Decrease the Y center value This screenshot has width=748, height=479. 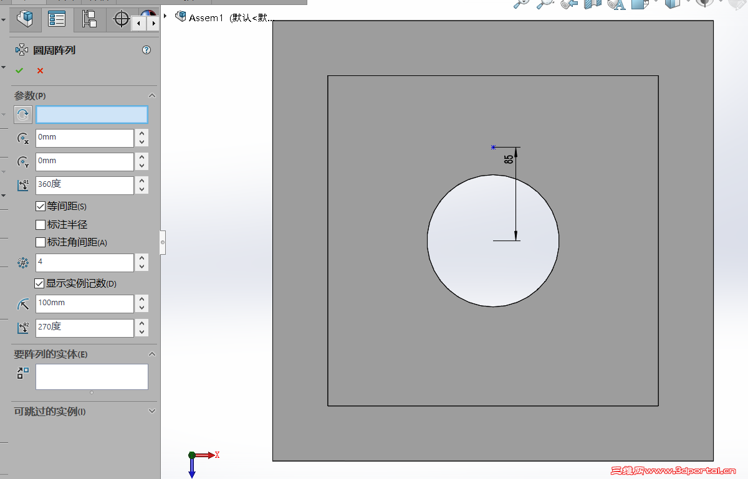tap(142, 166)
